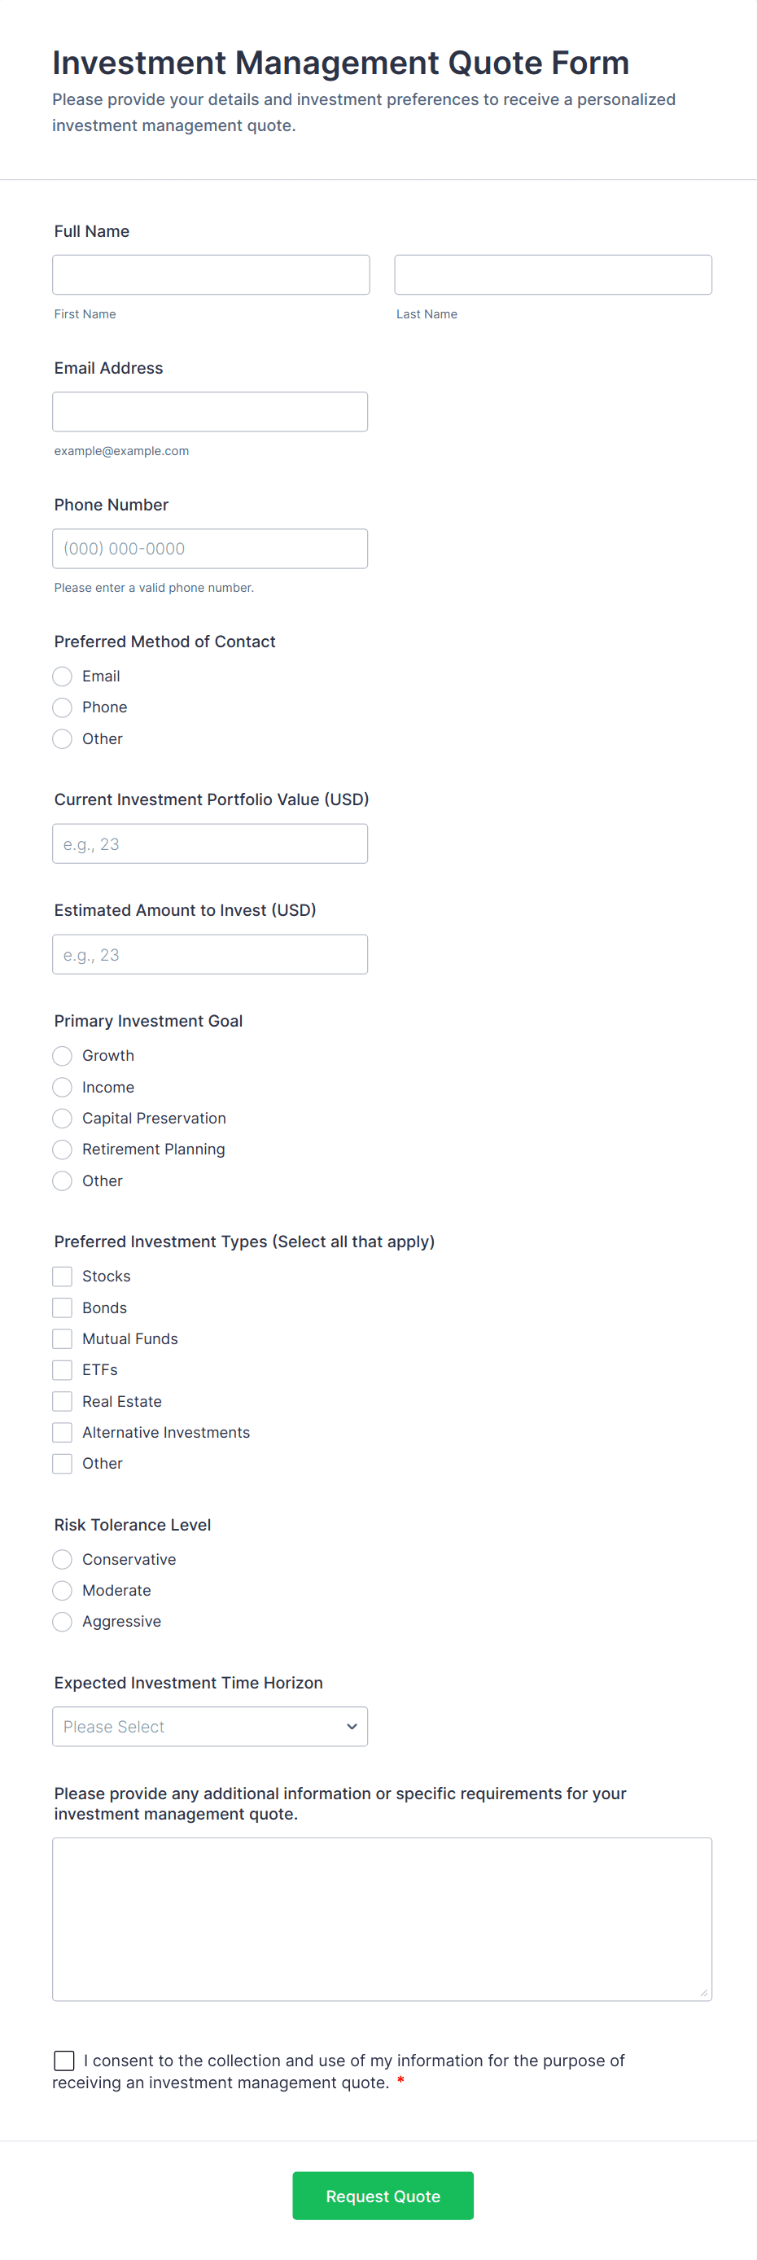Open the Expected Investment Time Horizon dropdown
Image resolution: width=757 pixels, height=2260 pixels.
click(210, 1727)
